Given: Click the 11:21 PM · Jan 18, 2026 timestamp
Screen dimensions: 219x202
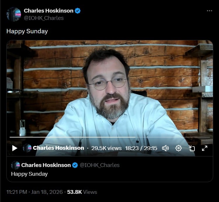Looking at the screenshot, I should [34, 192].
